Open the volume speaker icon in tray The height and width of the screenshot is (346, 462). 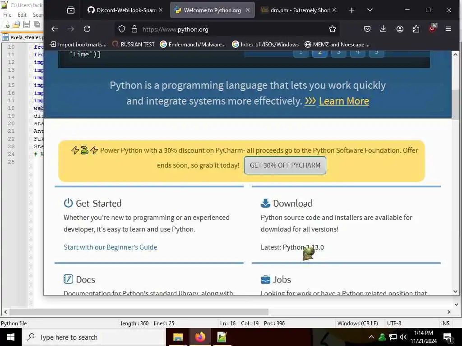point(403,337)
